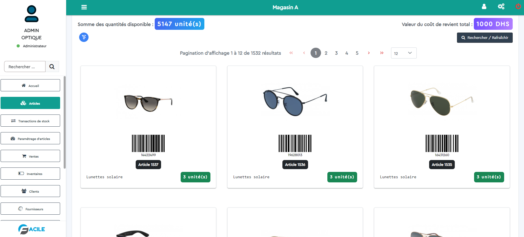
Task: Open the blue filter icon
Action: click(84, 37)
